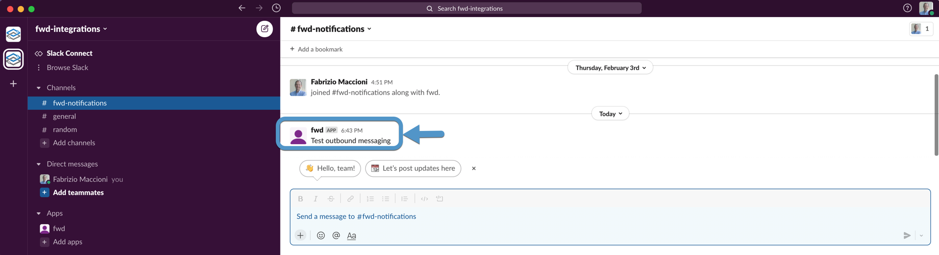The width and height of the screenshot is (939, 255).
Task: Dismiss the suggested messages
Action: 473,169
